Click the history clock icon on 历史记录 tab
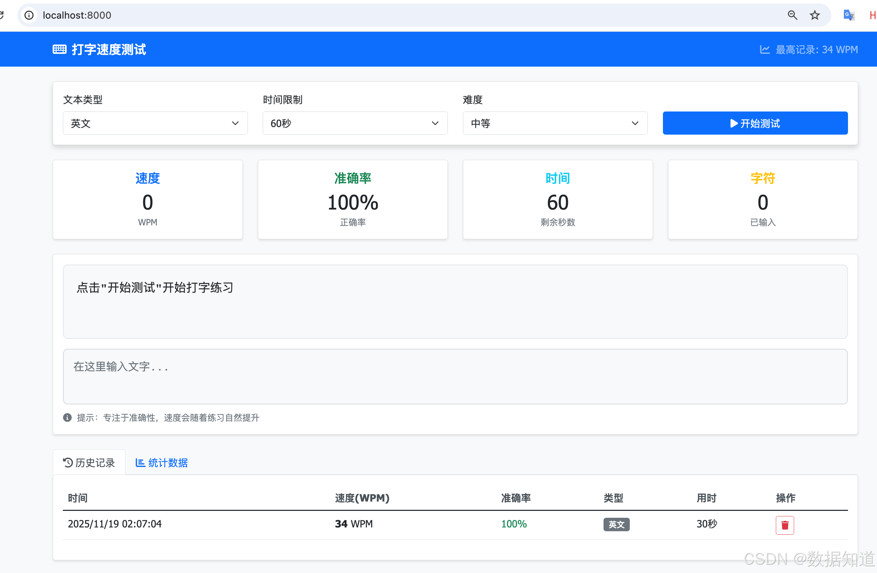 coord(67,463)
